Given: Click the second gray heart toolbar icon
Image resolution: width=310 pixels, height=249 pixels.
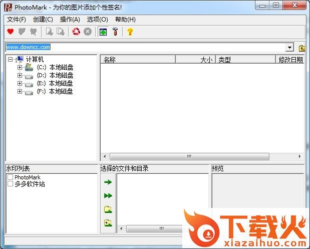Looking at the screenshot, I should [x=22, y=32].
